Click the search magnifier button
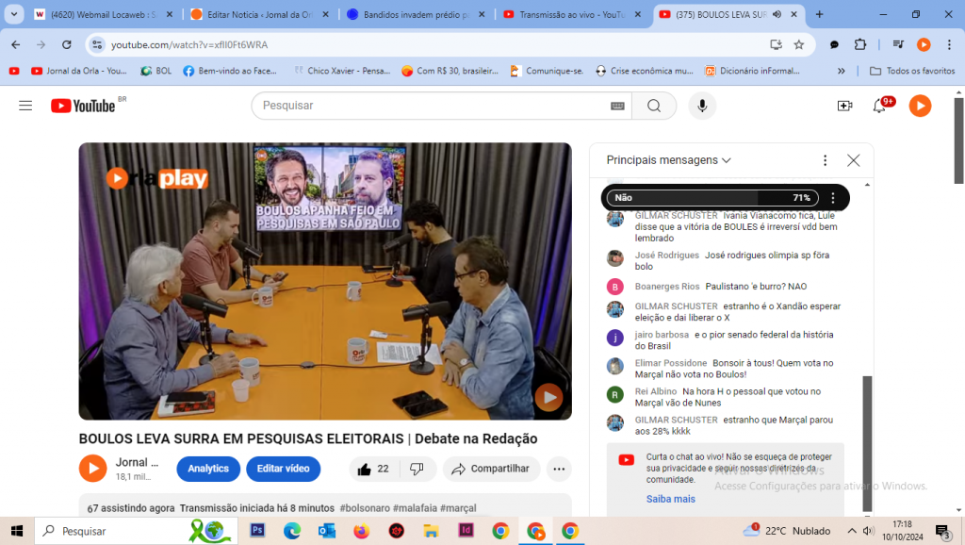 coord(654,106)
